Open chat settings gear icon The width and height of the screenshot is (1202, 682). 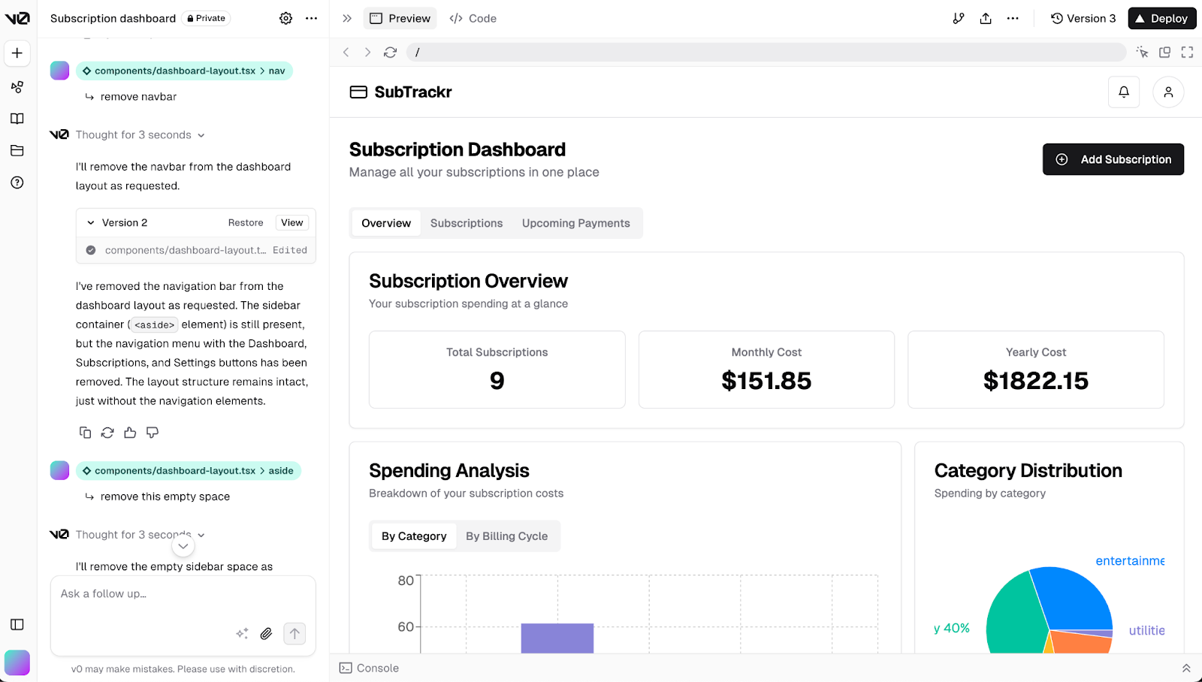(x=286, y=18)
